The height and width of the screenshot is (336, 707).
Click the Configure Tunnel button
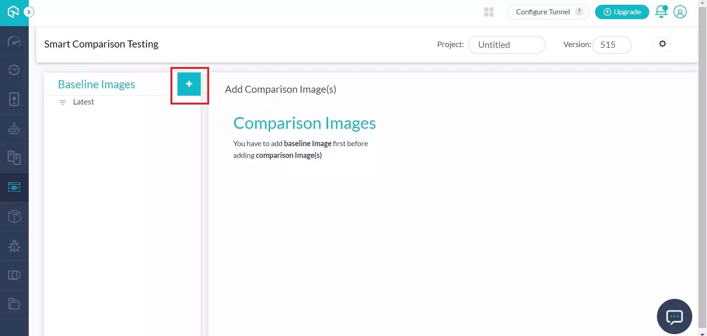click(542, 11)
